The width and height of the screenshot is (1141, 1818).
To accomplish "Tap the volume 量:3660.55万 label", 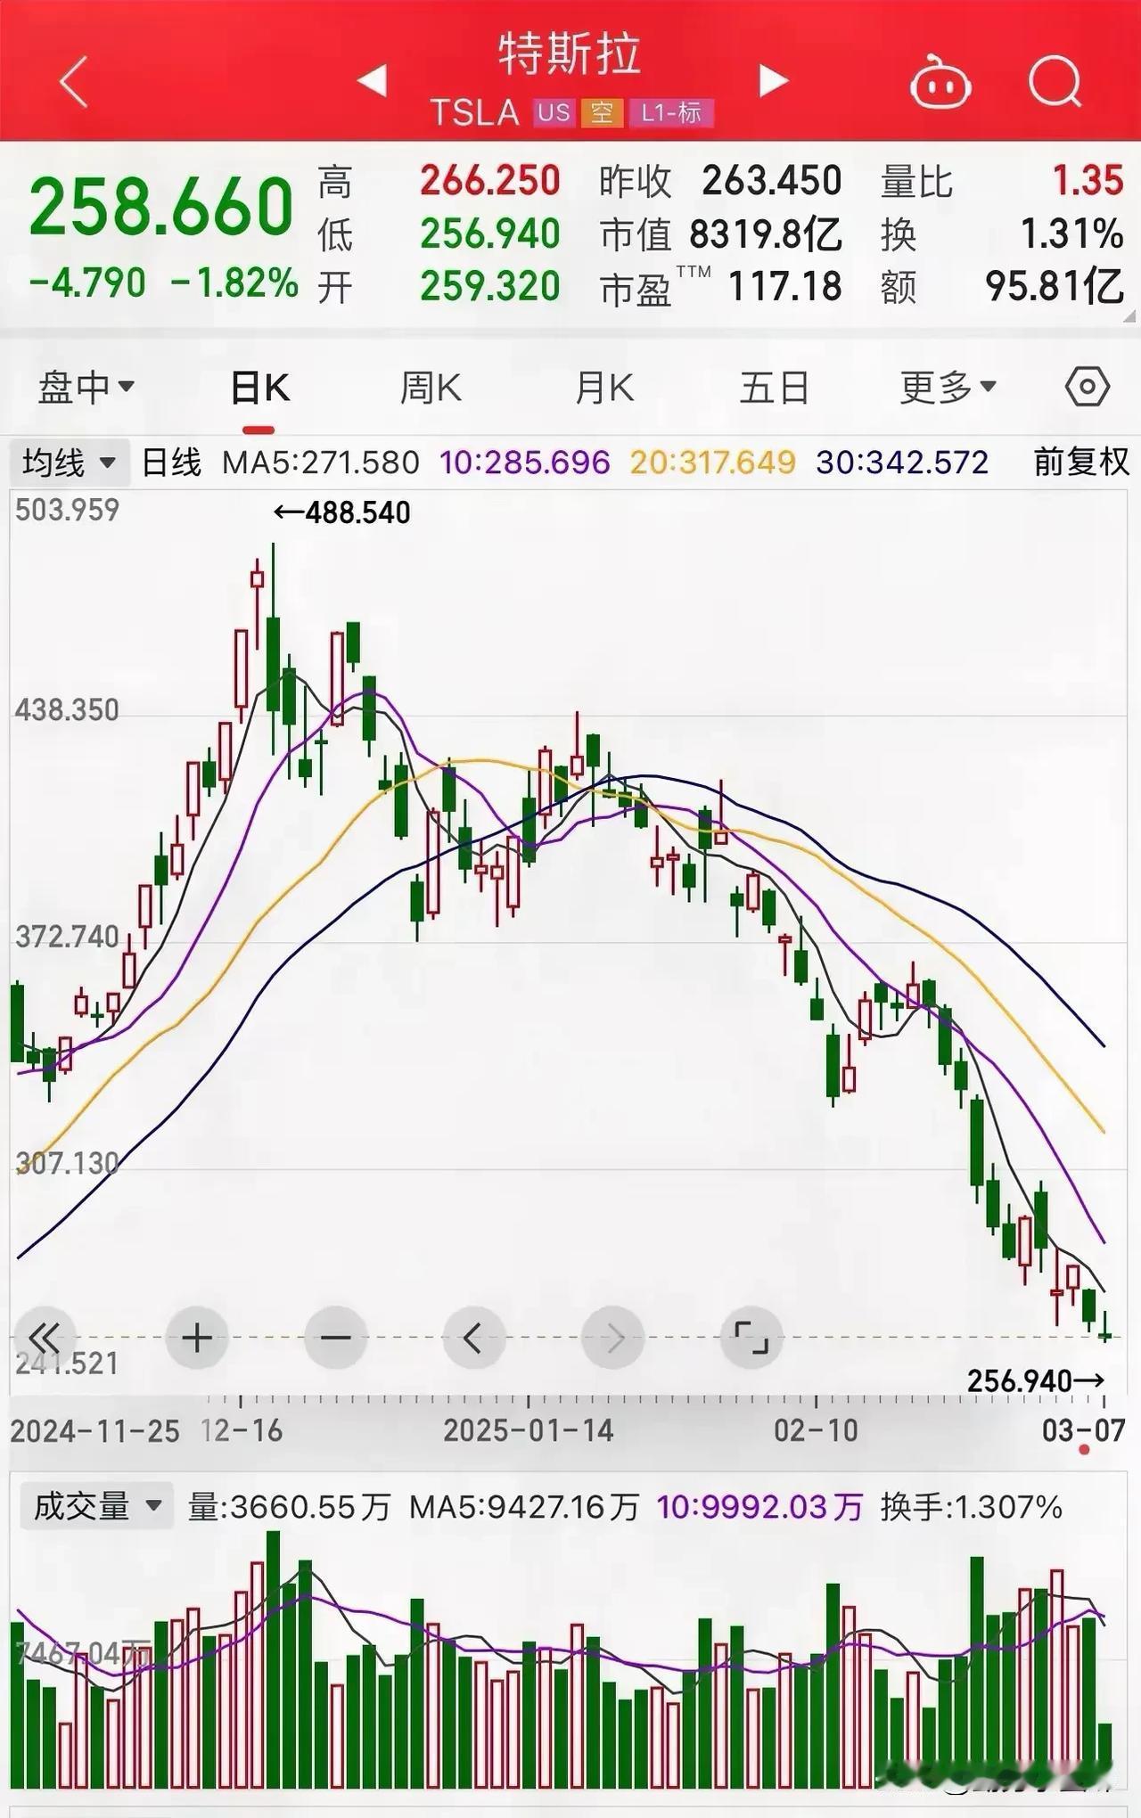I will pos(289,1507).
